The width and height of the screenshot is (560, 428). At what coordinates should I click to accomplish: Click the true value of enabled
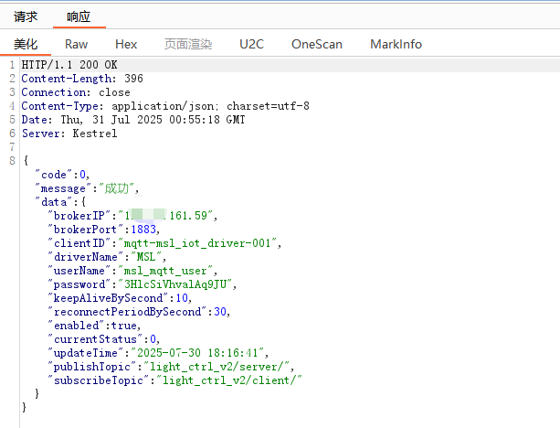pos(124,326)
